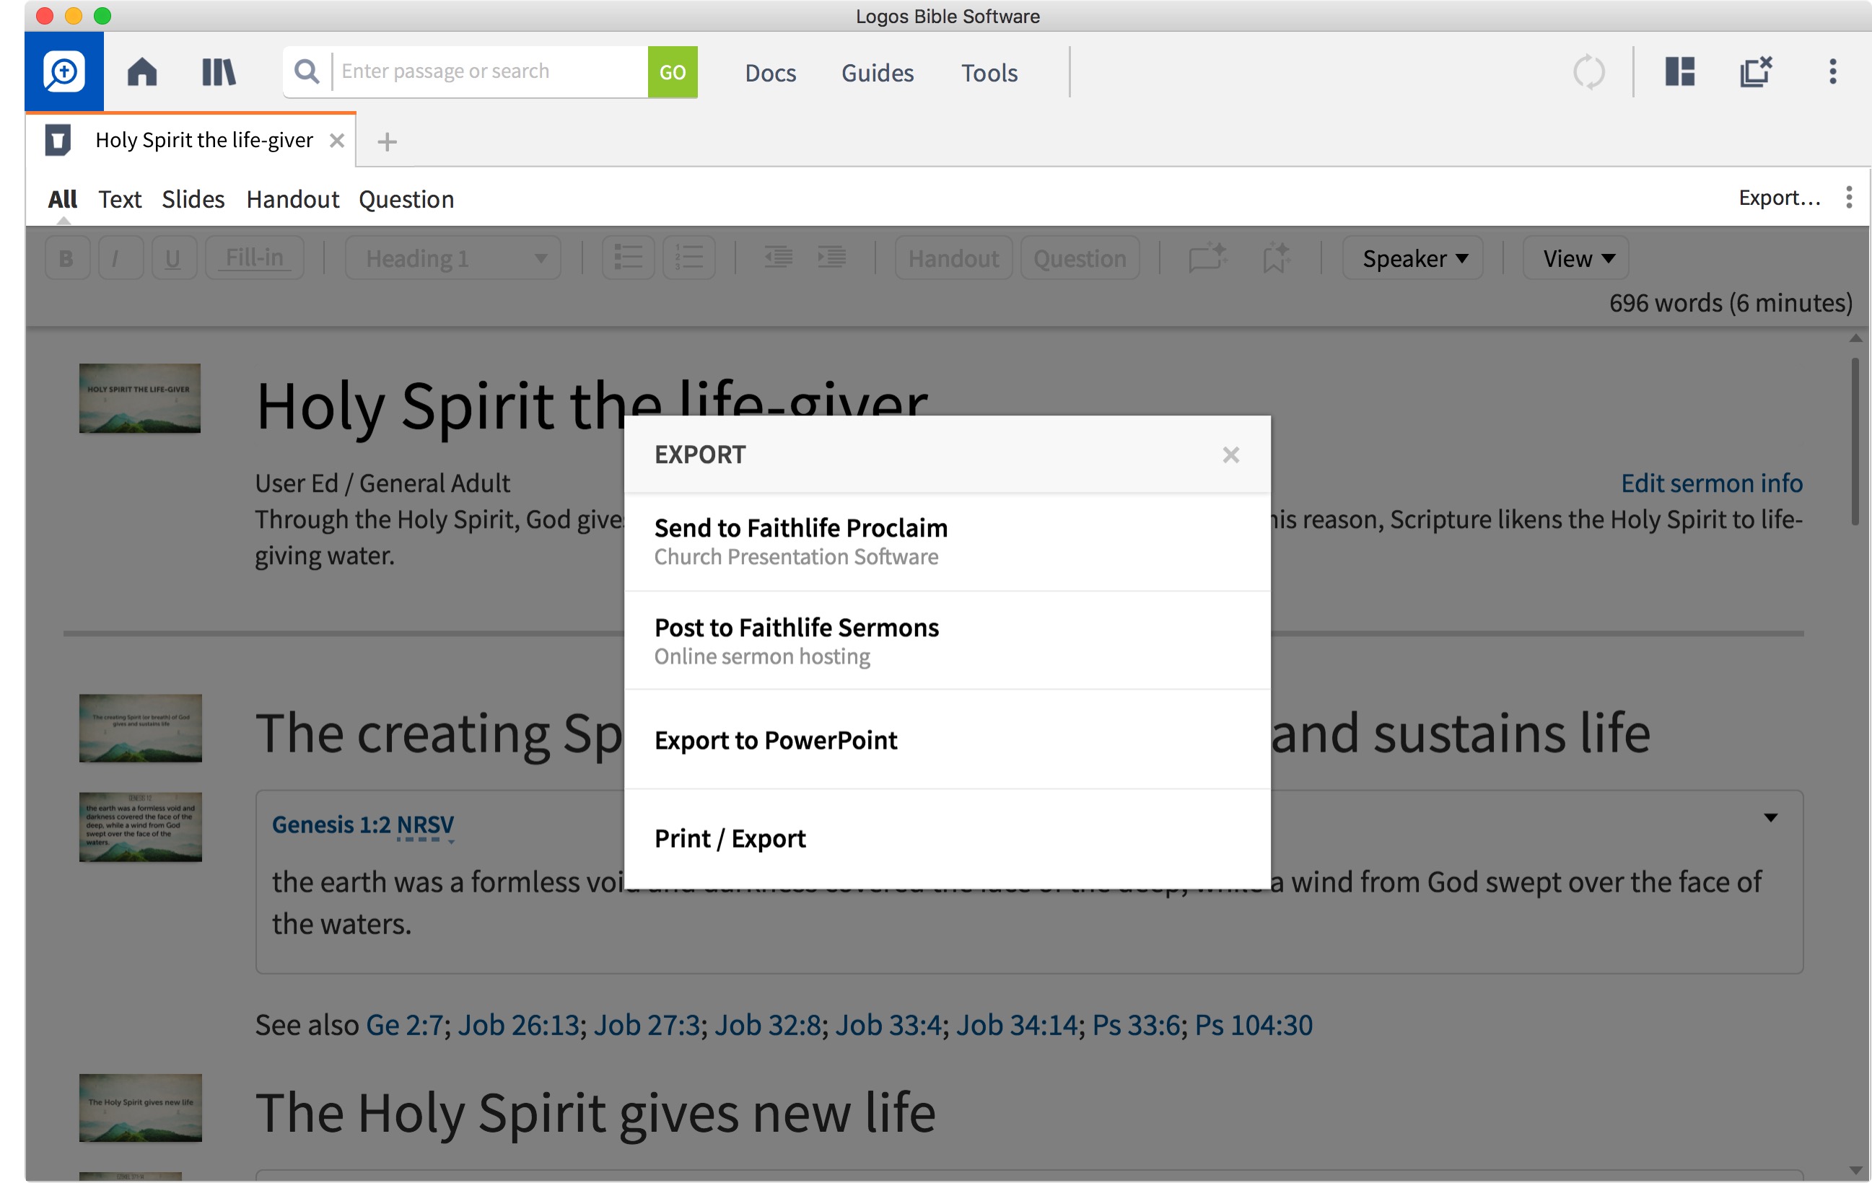Click the passage or search input field
This screenshot has height=1183, width=1872.
pos(490,71)
